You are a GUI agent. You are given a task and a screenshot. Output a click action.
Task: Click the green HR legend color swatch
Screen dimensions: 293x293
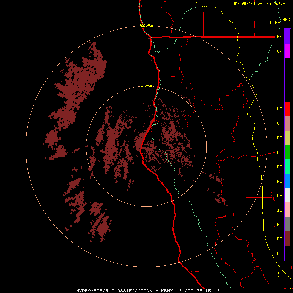(287, 152)
